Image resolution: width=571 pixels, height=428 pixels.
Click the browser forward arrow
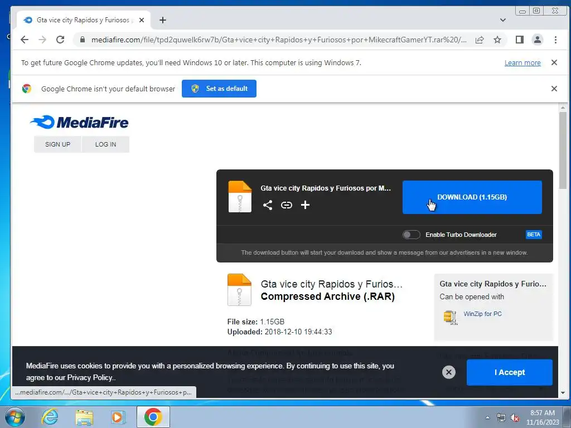42,40
